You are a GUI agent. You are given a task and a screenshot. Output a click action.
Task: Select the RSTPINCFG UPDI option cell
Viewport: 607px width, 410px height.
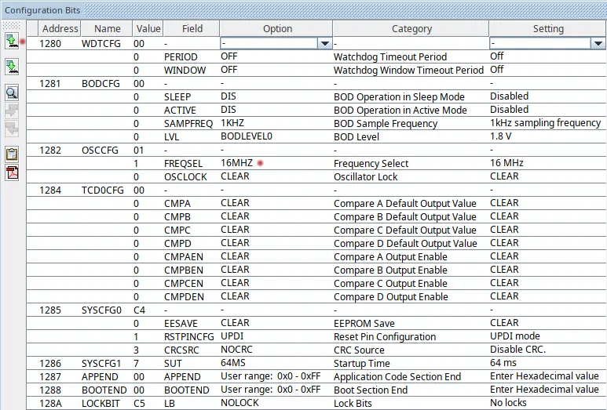click(x=232, y=336)
